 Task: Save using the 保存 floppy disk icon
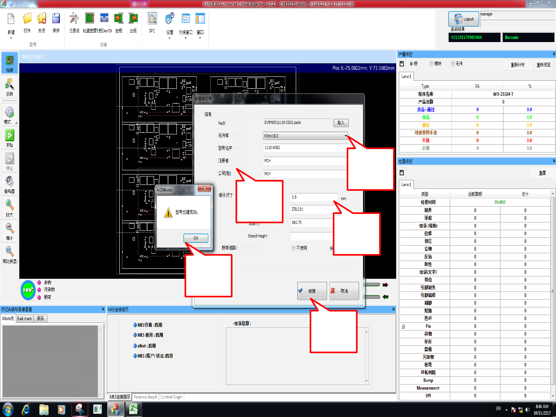56,19
